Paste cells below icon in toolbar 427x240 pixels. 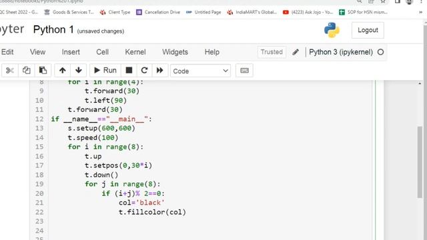(43, 71)
